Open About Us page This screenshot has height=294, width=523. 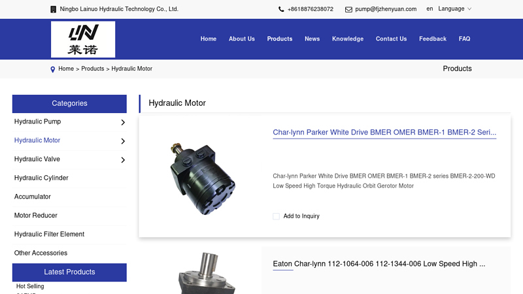(242, 39)
